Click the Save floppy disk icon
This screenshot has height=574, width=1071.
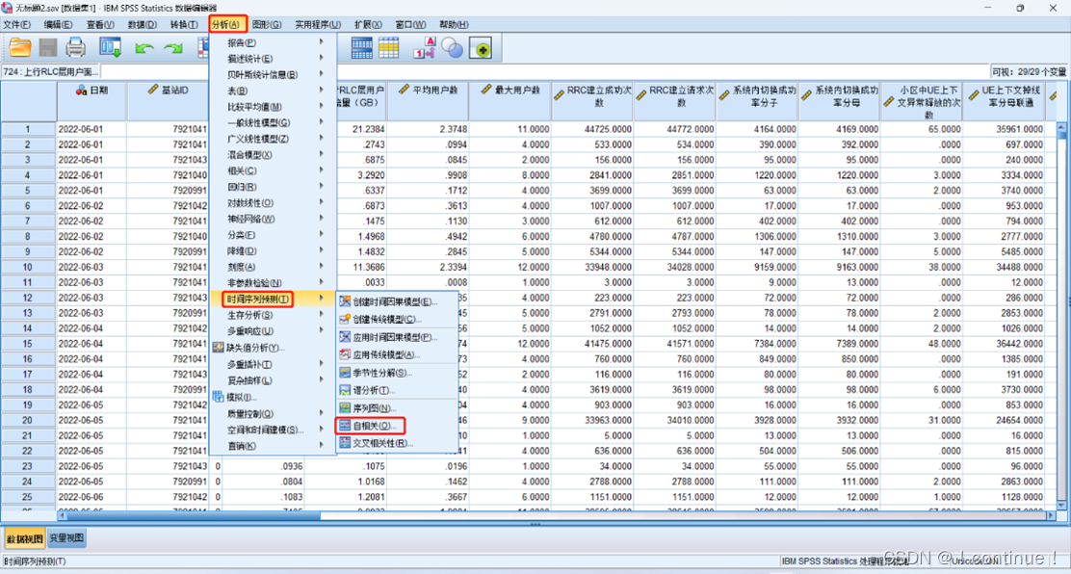point(48,48)
